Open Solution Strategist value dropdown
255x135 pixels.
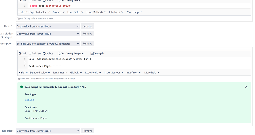click(48, 34)
